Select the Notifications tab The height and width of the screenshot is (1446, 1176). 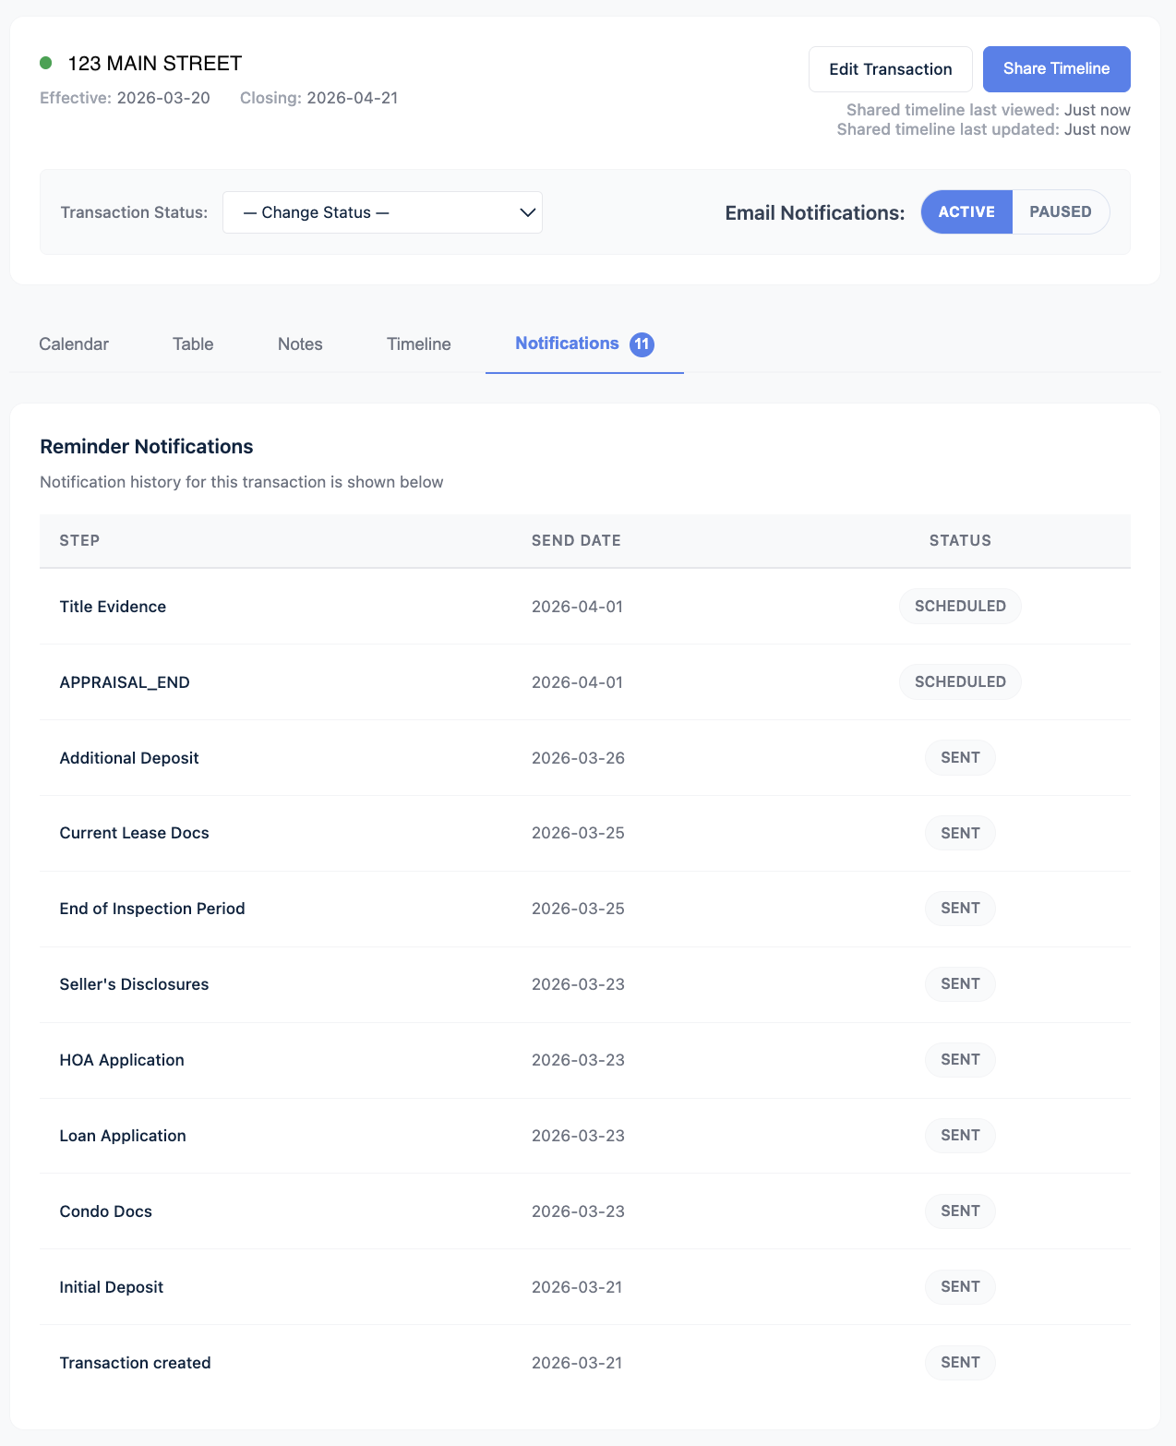click(x=567, y=343)
